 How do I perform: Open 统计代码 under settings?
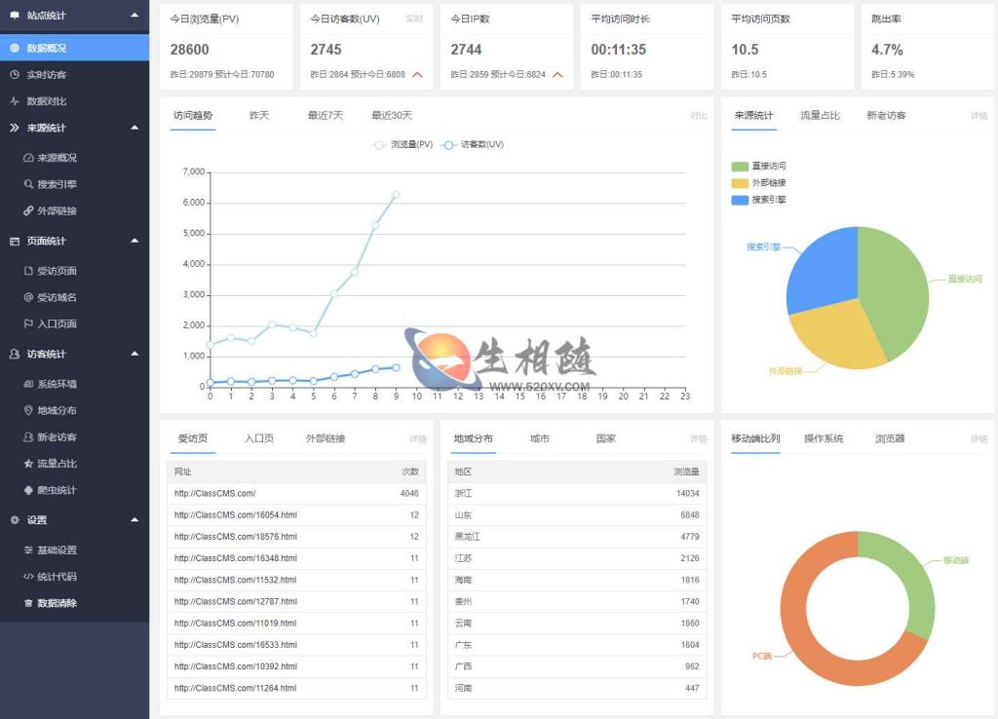click(68, 576)
